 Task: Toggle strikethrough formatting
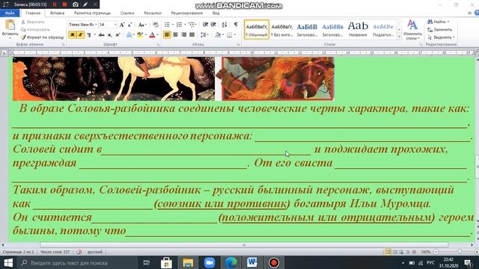tap(102, 35)
